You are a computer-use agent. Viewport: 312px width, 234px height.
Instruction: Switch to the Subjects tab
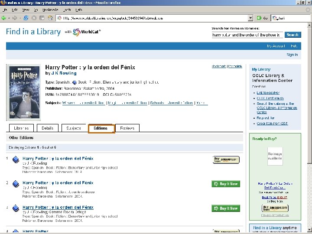pyautogui.click(x=74, y=128)
